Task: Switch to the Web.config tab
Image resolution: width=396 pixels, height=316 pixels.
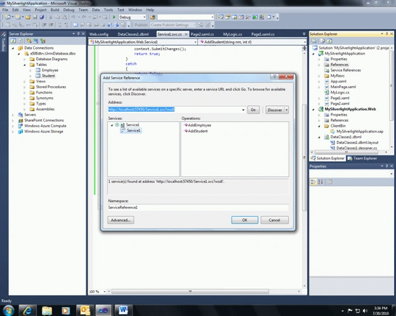Action: [x=99, y=34]
